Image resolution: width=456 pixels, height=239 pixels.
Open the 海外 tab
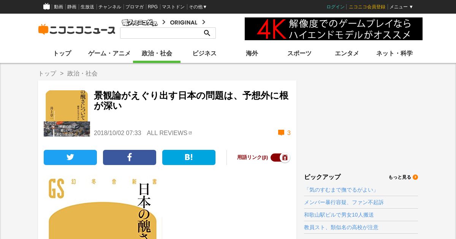pos(252,53)
